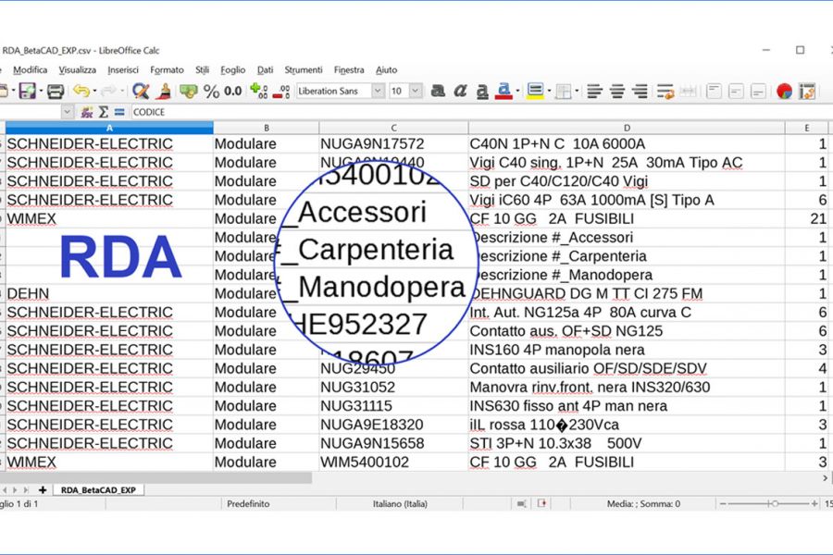
Task: Switch to RDA_BetaCAD_EXP sheet tab
Action: point(98,489)
